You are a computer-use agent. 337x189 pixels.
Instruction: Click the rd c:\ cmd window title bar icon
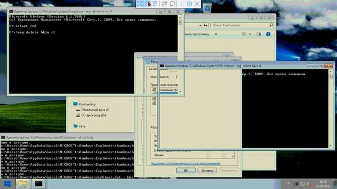click(x=3, y=138)
